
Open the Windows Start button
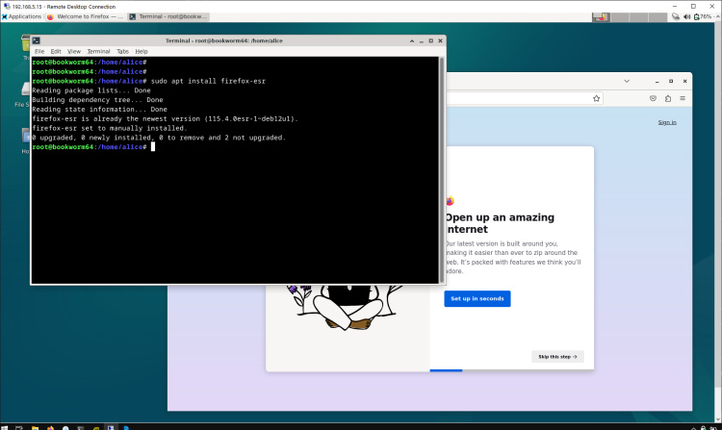[7, 424]
